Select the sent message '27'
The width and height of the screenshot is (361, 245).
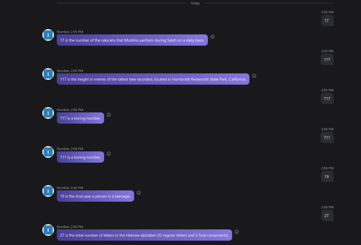point(327,215)
